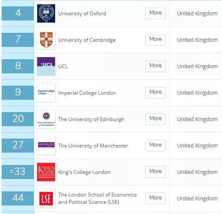Select the Imperial College London logo

click(x=46, y=93)
